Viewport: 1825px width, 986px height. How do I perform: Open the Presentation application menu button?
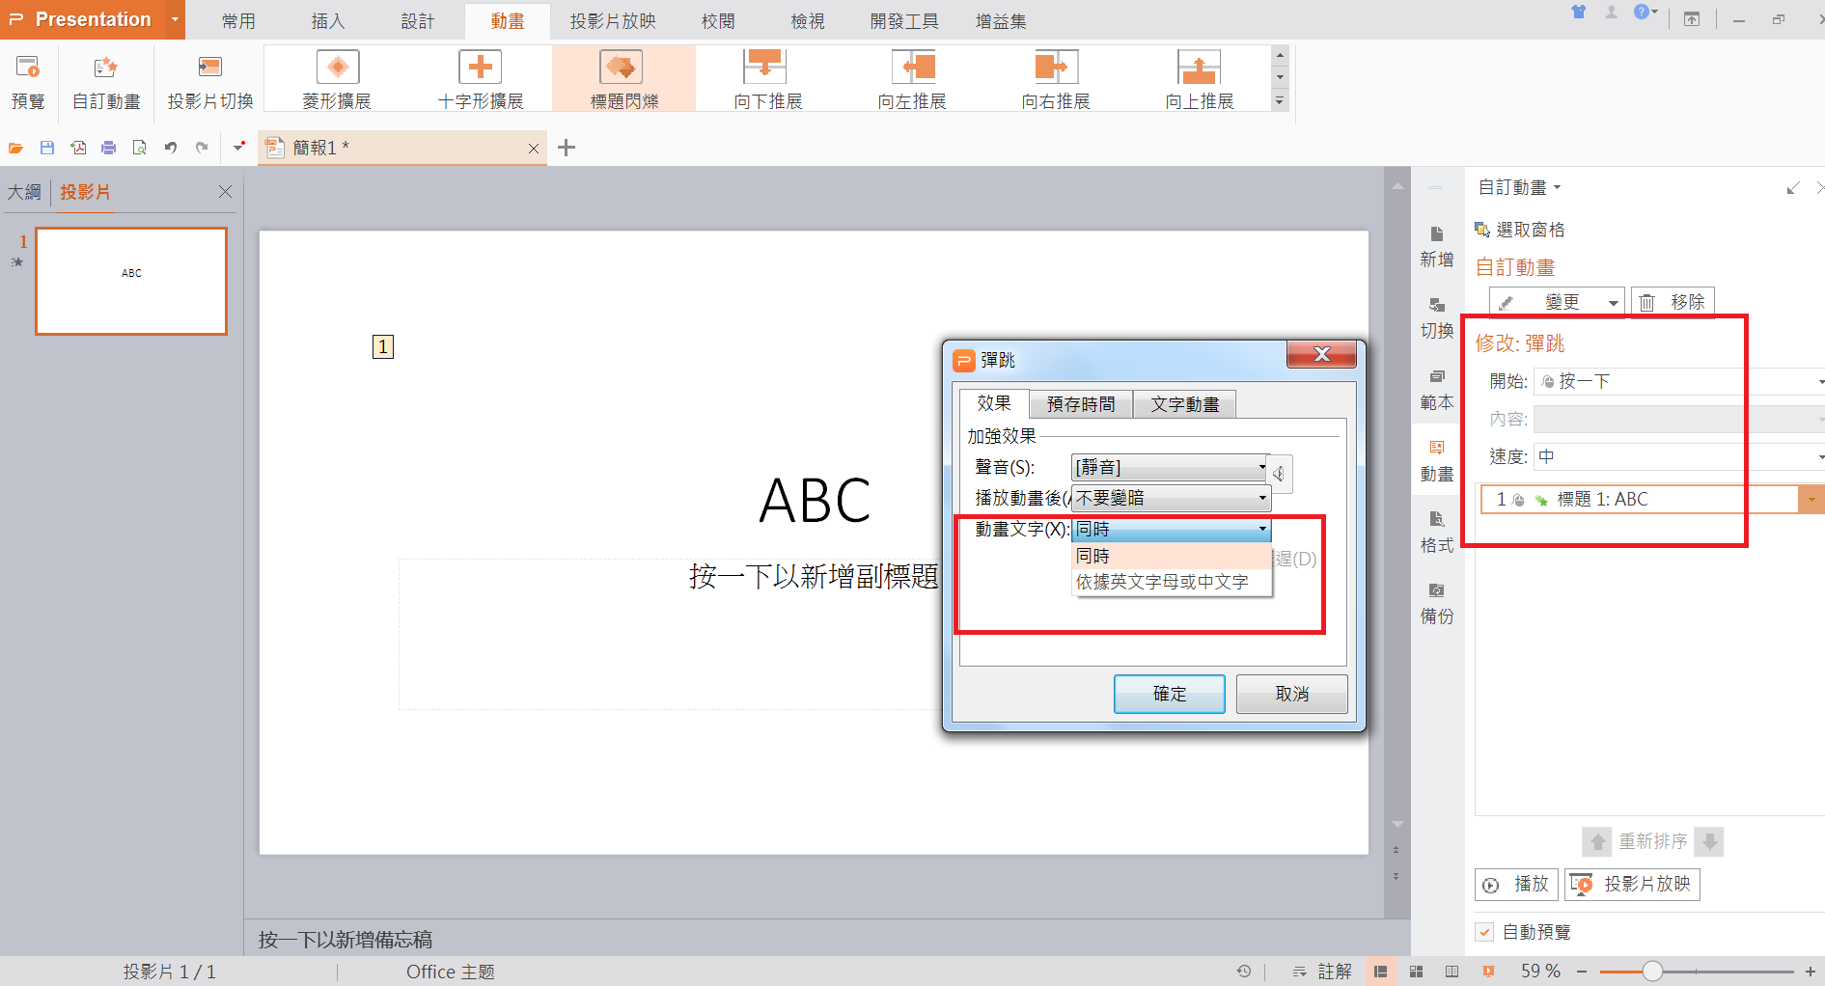point(93,19)
